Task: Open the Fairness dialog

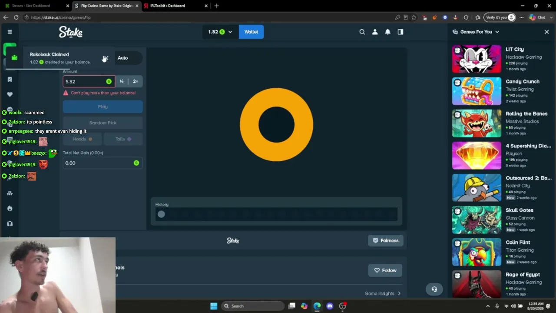Action: [x=385, y=240]
